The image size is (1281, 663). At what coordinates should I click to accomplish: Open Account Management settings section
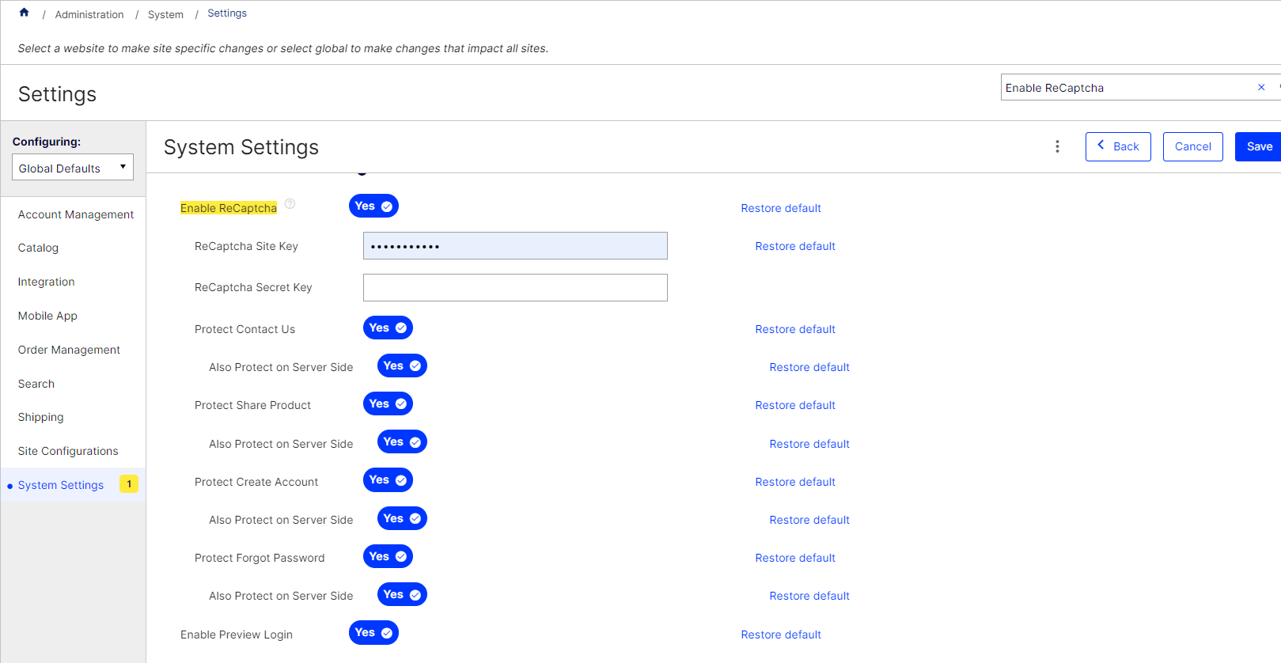(76, 214)
